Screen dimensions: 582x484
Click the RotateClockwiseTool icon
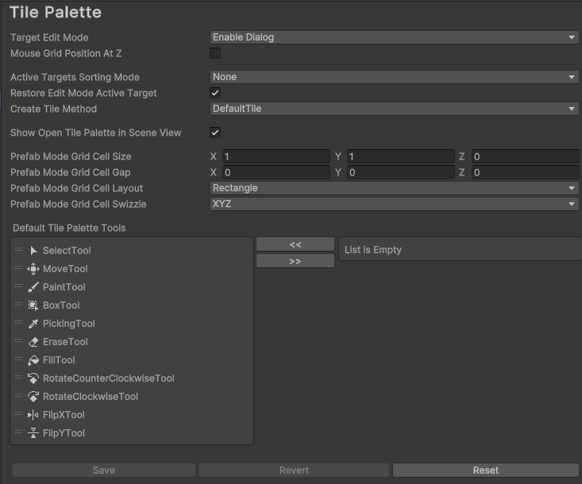point(33,397)
